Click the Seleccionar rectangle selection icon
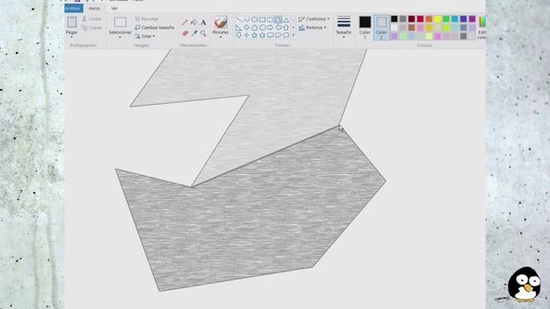 tap(120, 22)
